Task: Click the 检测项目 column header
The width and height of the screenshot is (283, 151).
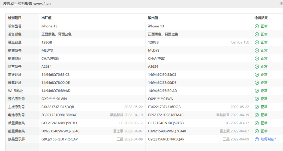Action: pos(14,18)
